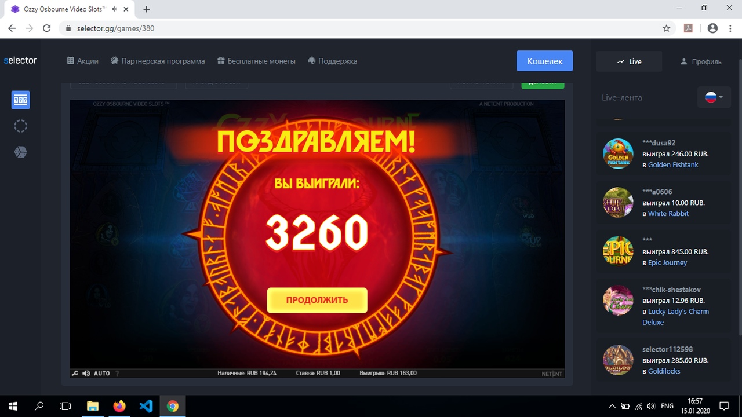
Task: Click ПРОДОЛЖИТЬ to continue the game
Action: (317, 300)
